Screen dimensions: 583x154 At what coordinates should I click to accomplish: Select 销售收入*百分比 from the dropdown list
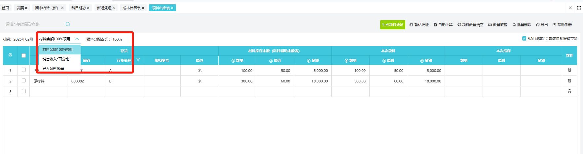[x=56, y=59]
